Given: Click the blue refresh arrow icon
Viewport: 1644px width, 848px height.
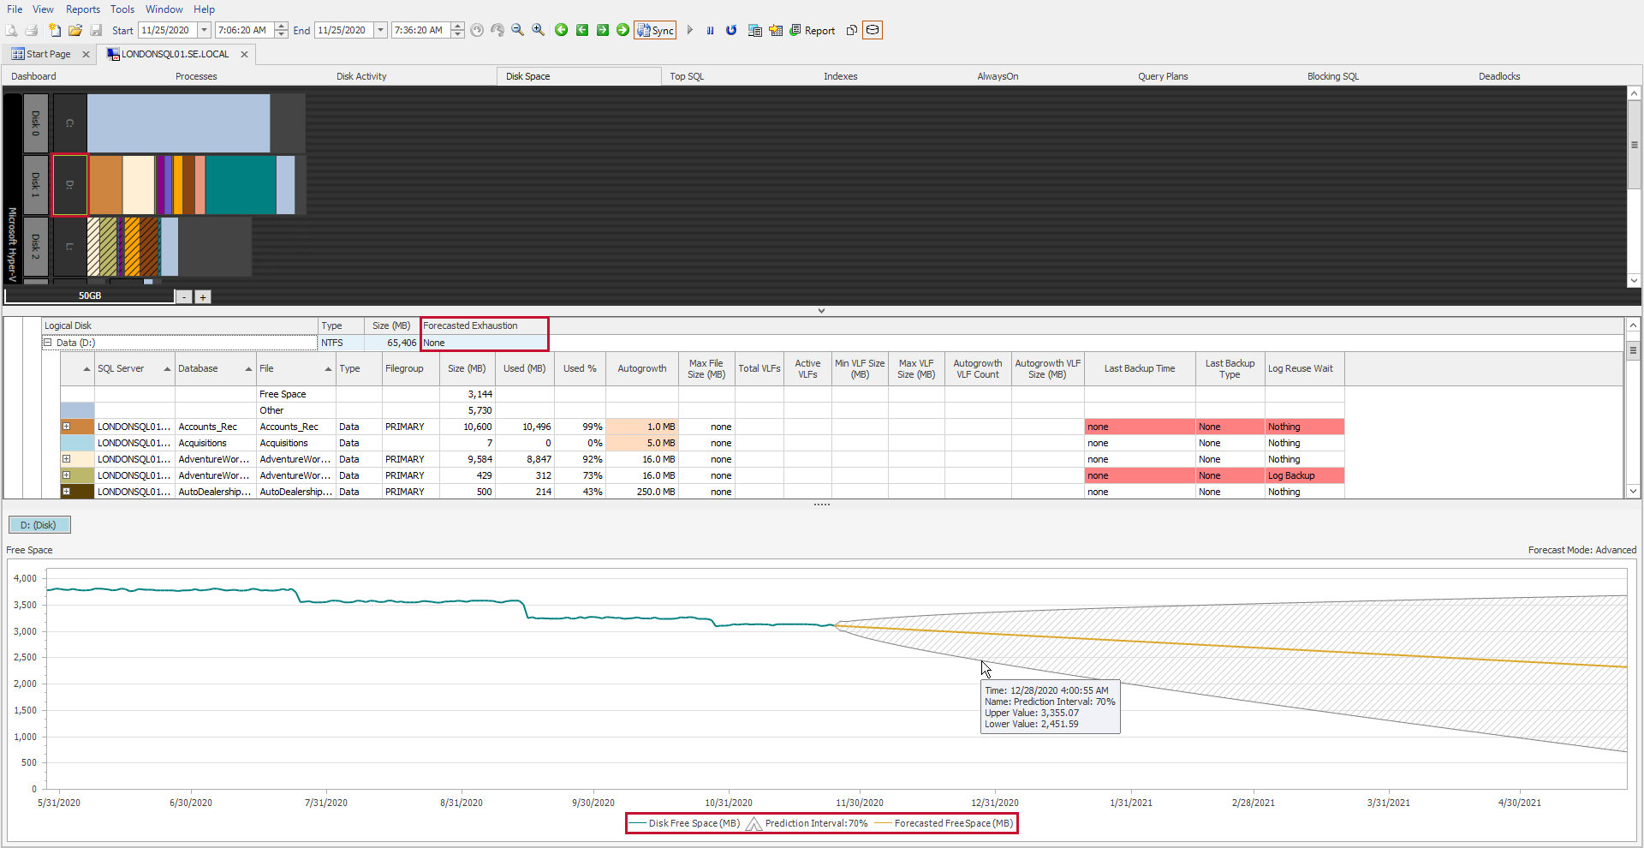Looking at the screenshot, I should pos(731,30).
